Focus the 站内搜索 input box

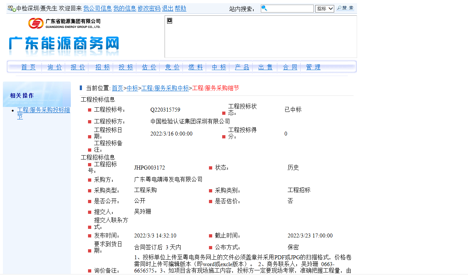[287, 9]
